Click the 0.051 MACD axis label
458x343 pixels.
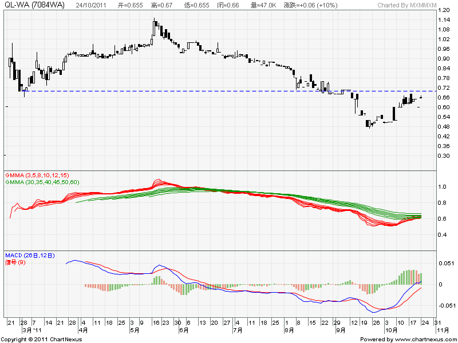pyautogui.click(x=445, y=264)
